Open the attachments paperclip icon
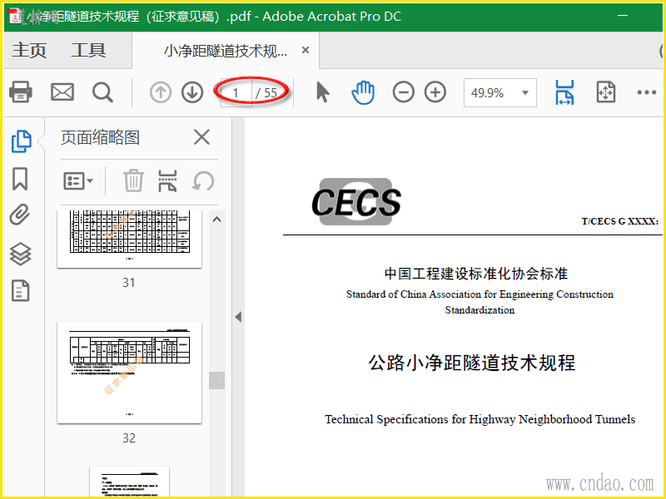Image resolution: width=666 pixels, height=499 pixels. coord(20,215)
